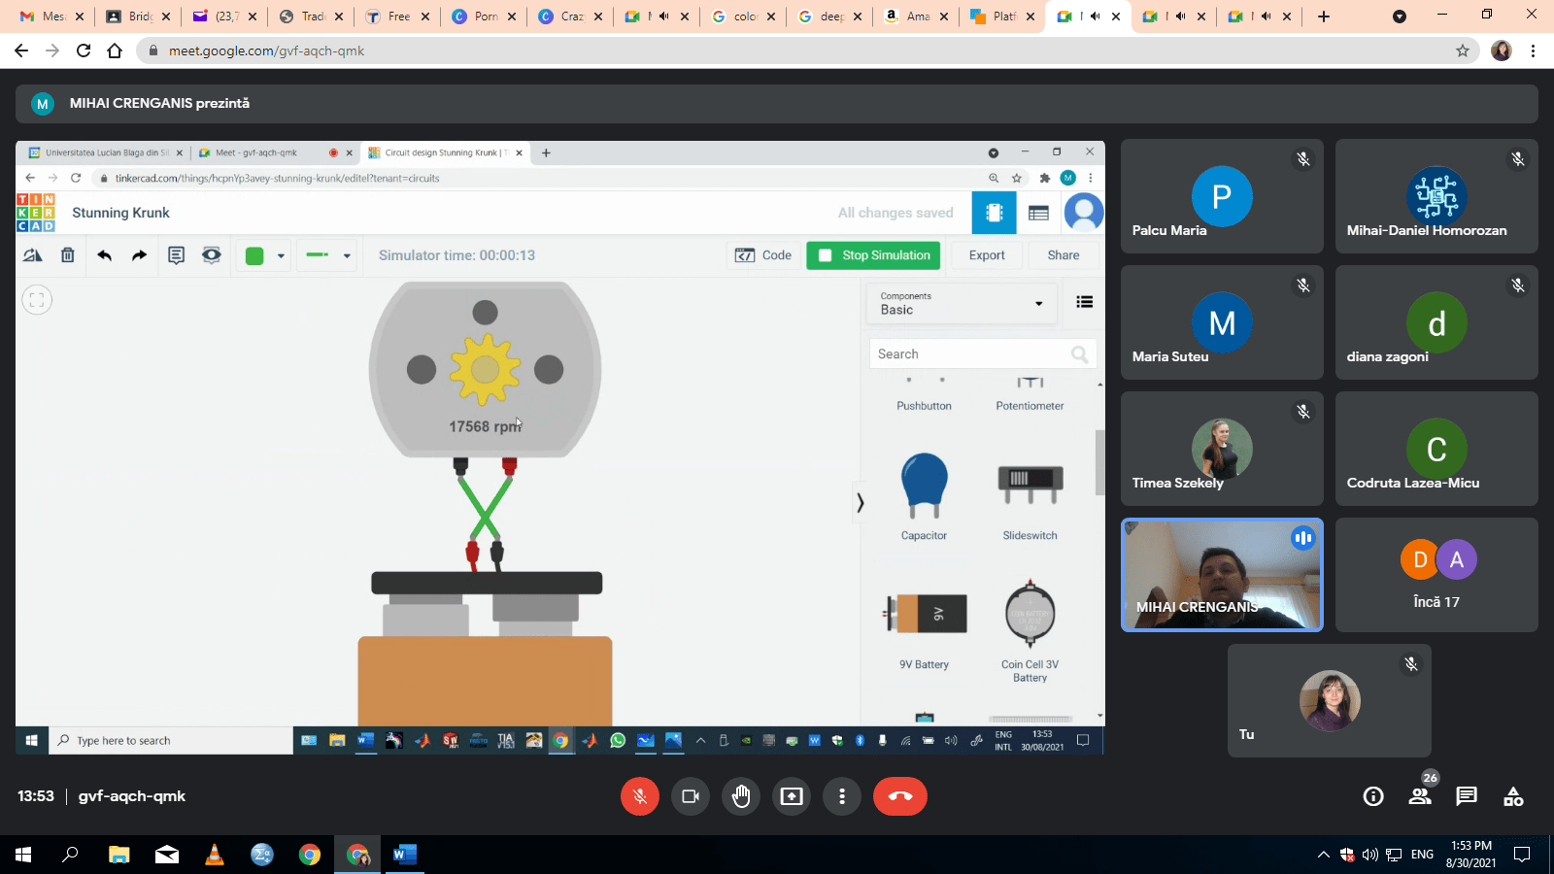Hang up the call with red button
The height and width of the screenshot is (874, 1554).
click(x=899, y=796)
